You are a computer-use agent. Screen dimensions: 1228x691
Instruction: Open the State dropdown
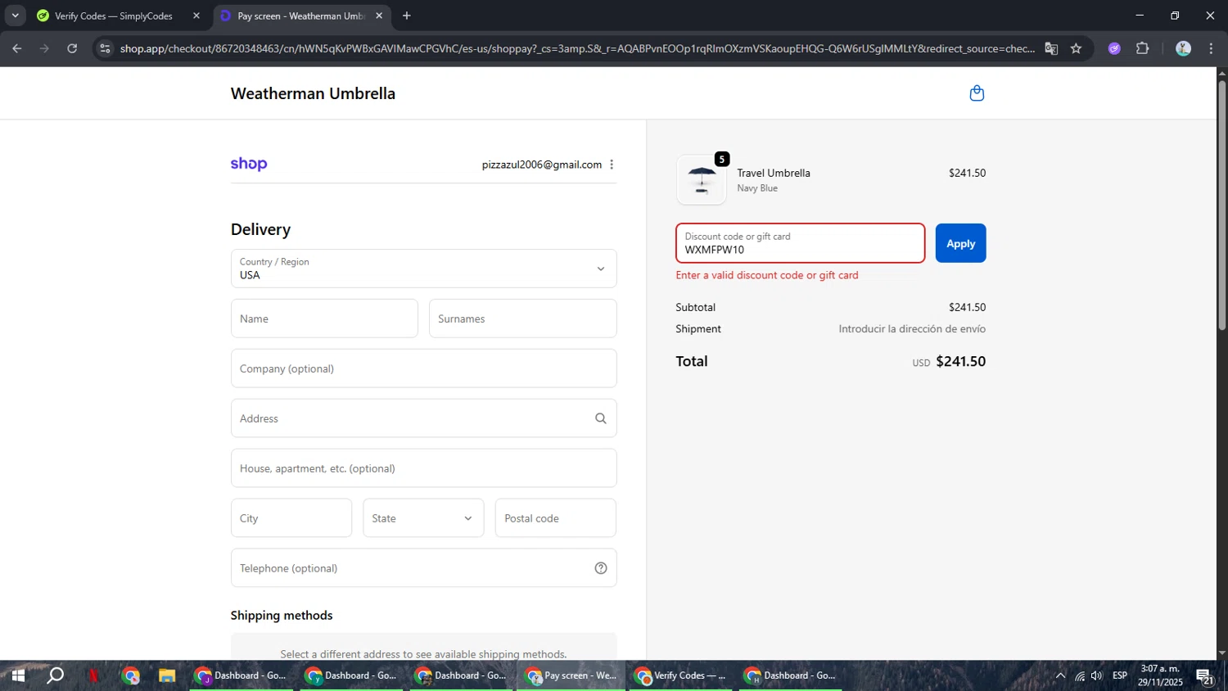pyautogui.click(x=423, y=518)
